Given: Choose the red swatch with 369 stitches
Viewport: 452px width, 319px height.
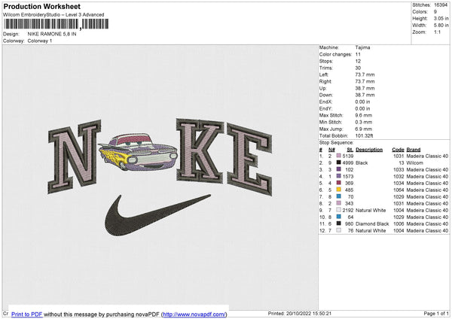Looking at the screenshot, I should (339, 183).
